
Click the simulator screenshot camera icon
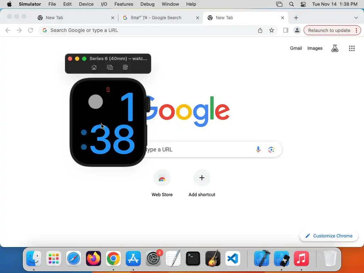(x=110, y=67)
